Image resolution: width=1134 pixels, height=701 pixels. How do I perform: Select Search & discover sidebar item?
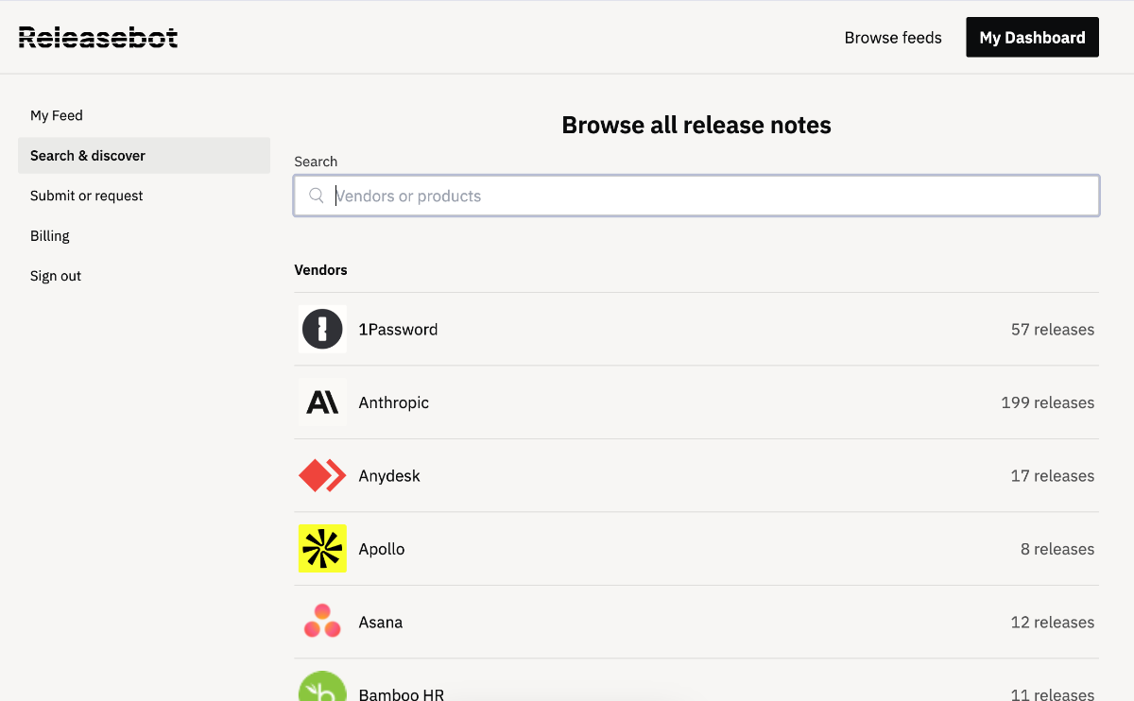pyautogui.click(x=88, y=156)
